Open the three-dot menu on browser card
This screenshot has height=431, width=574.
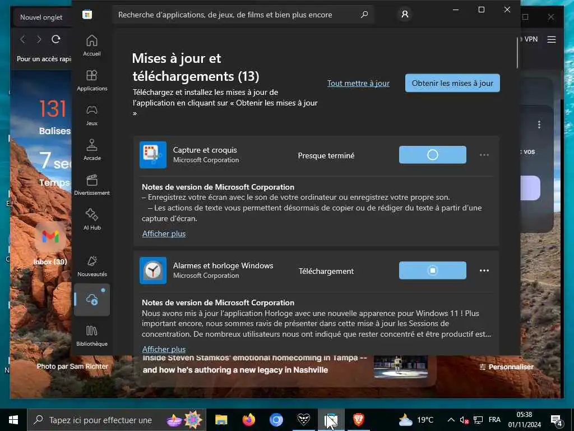click(539, 125)
